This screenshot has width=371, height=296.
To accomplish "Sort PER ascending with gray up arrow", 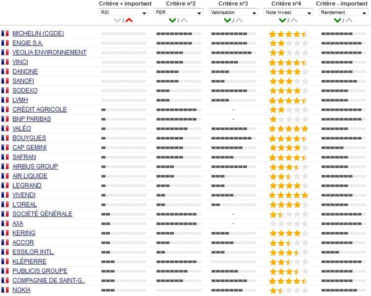I will (184, 20).
